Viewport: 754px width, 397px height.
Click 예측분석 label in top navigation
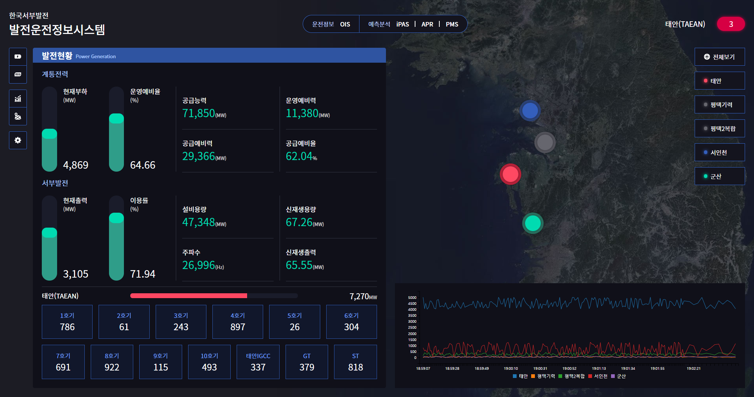coord(379,24)
